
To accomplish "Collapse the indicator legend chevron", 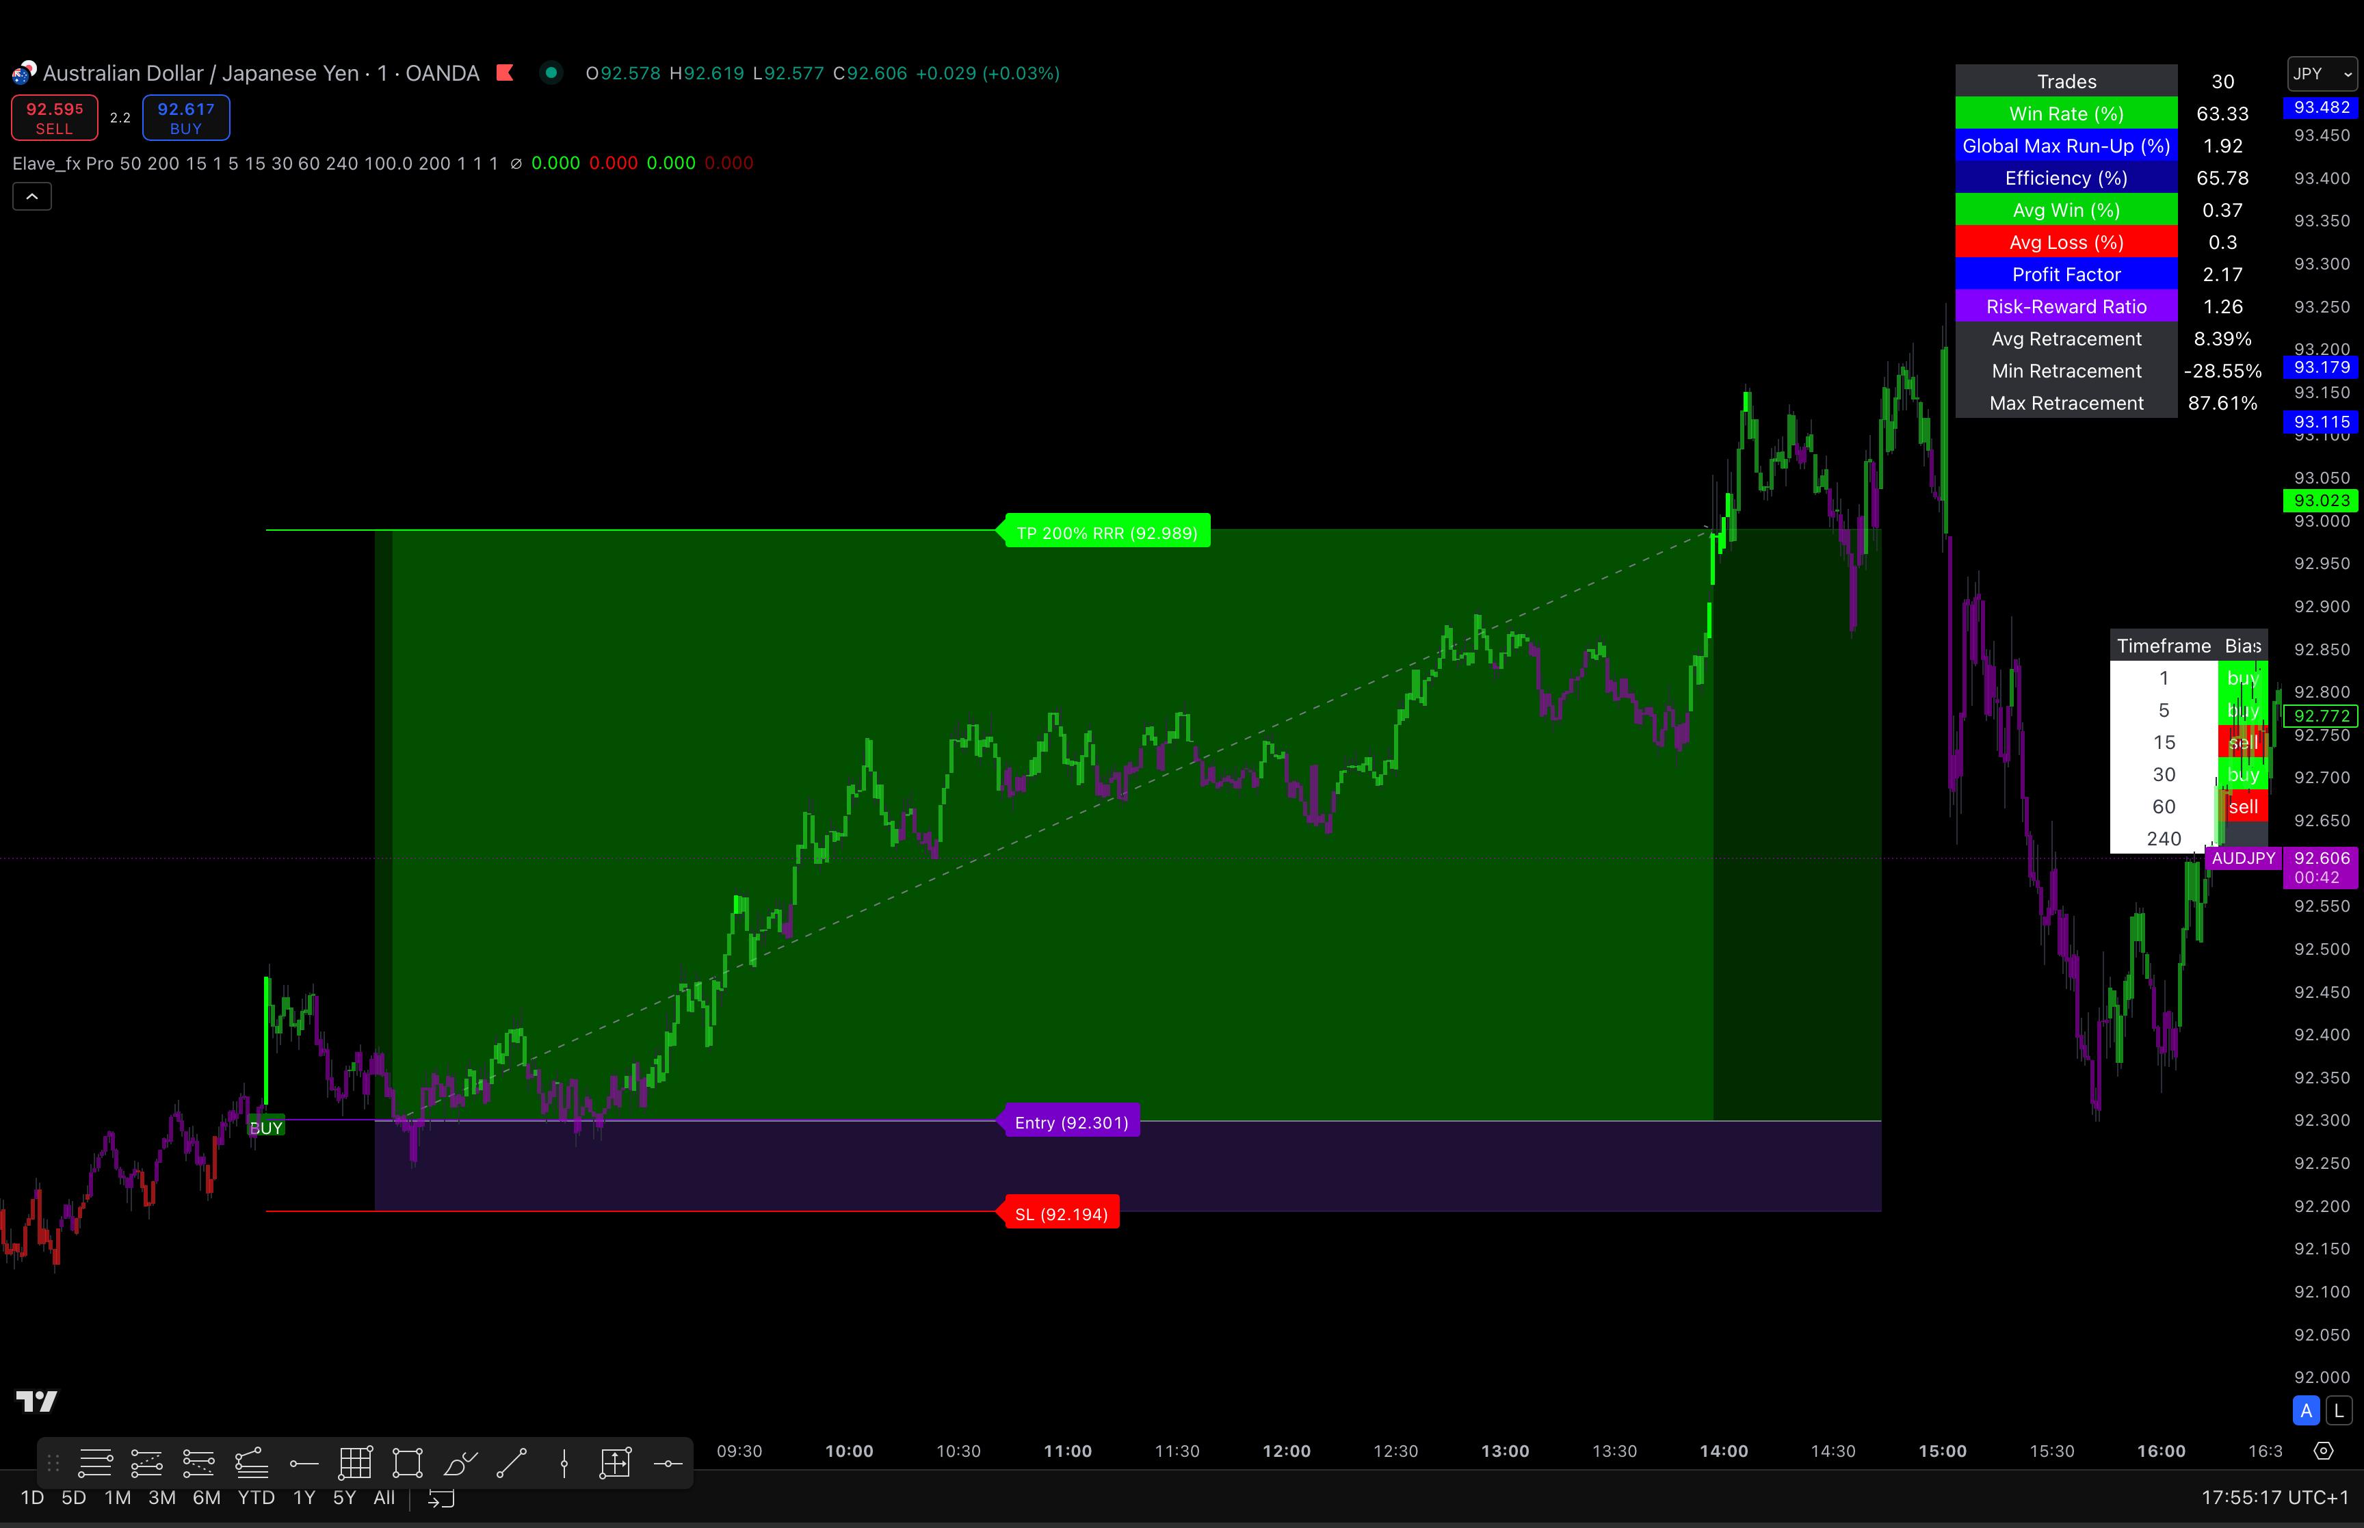I will 31,196.
